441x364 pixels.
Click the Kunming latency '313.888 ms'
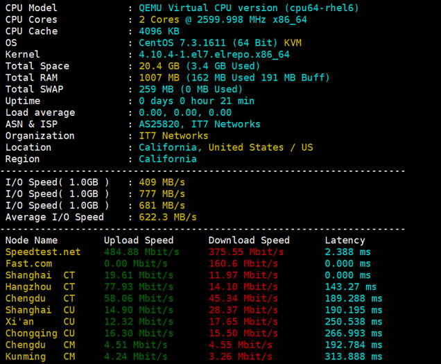pyautogui.click(x=354, y=356)
